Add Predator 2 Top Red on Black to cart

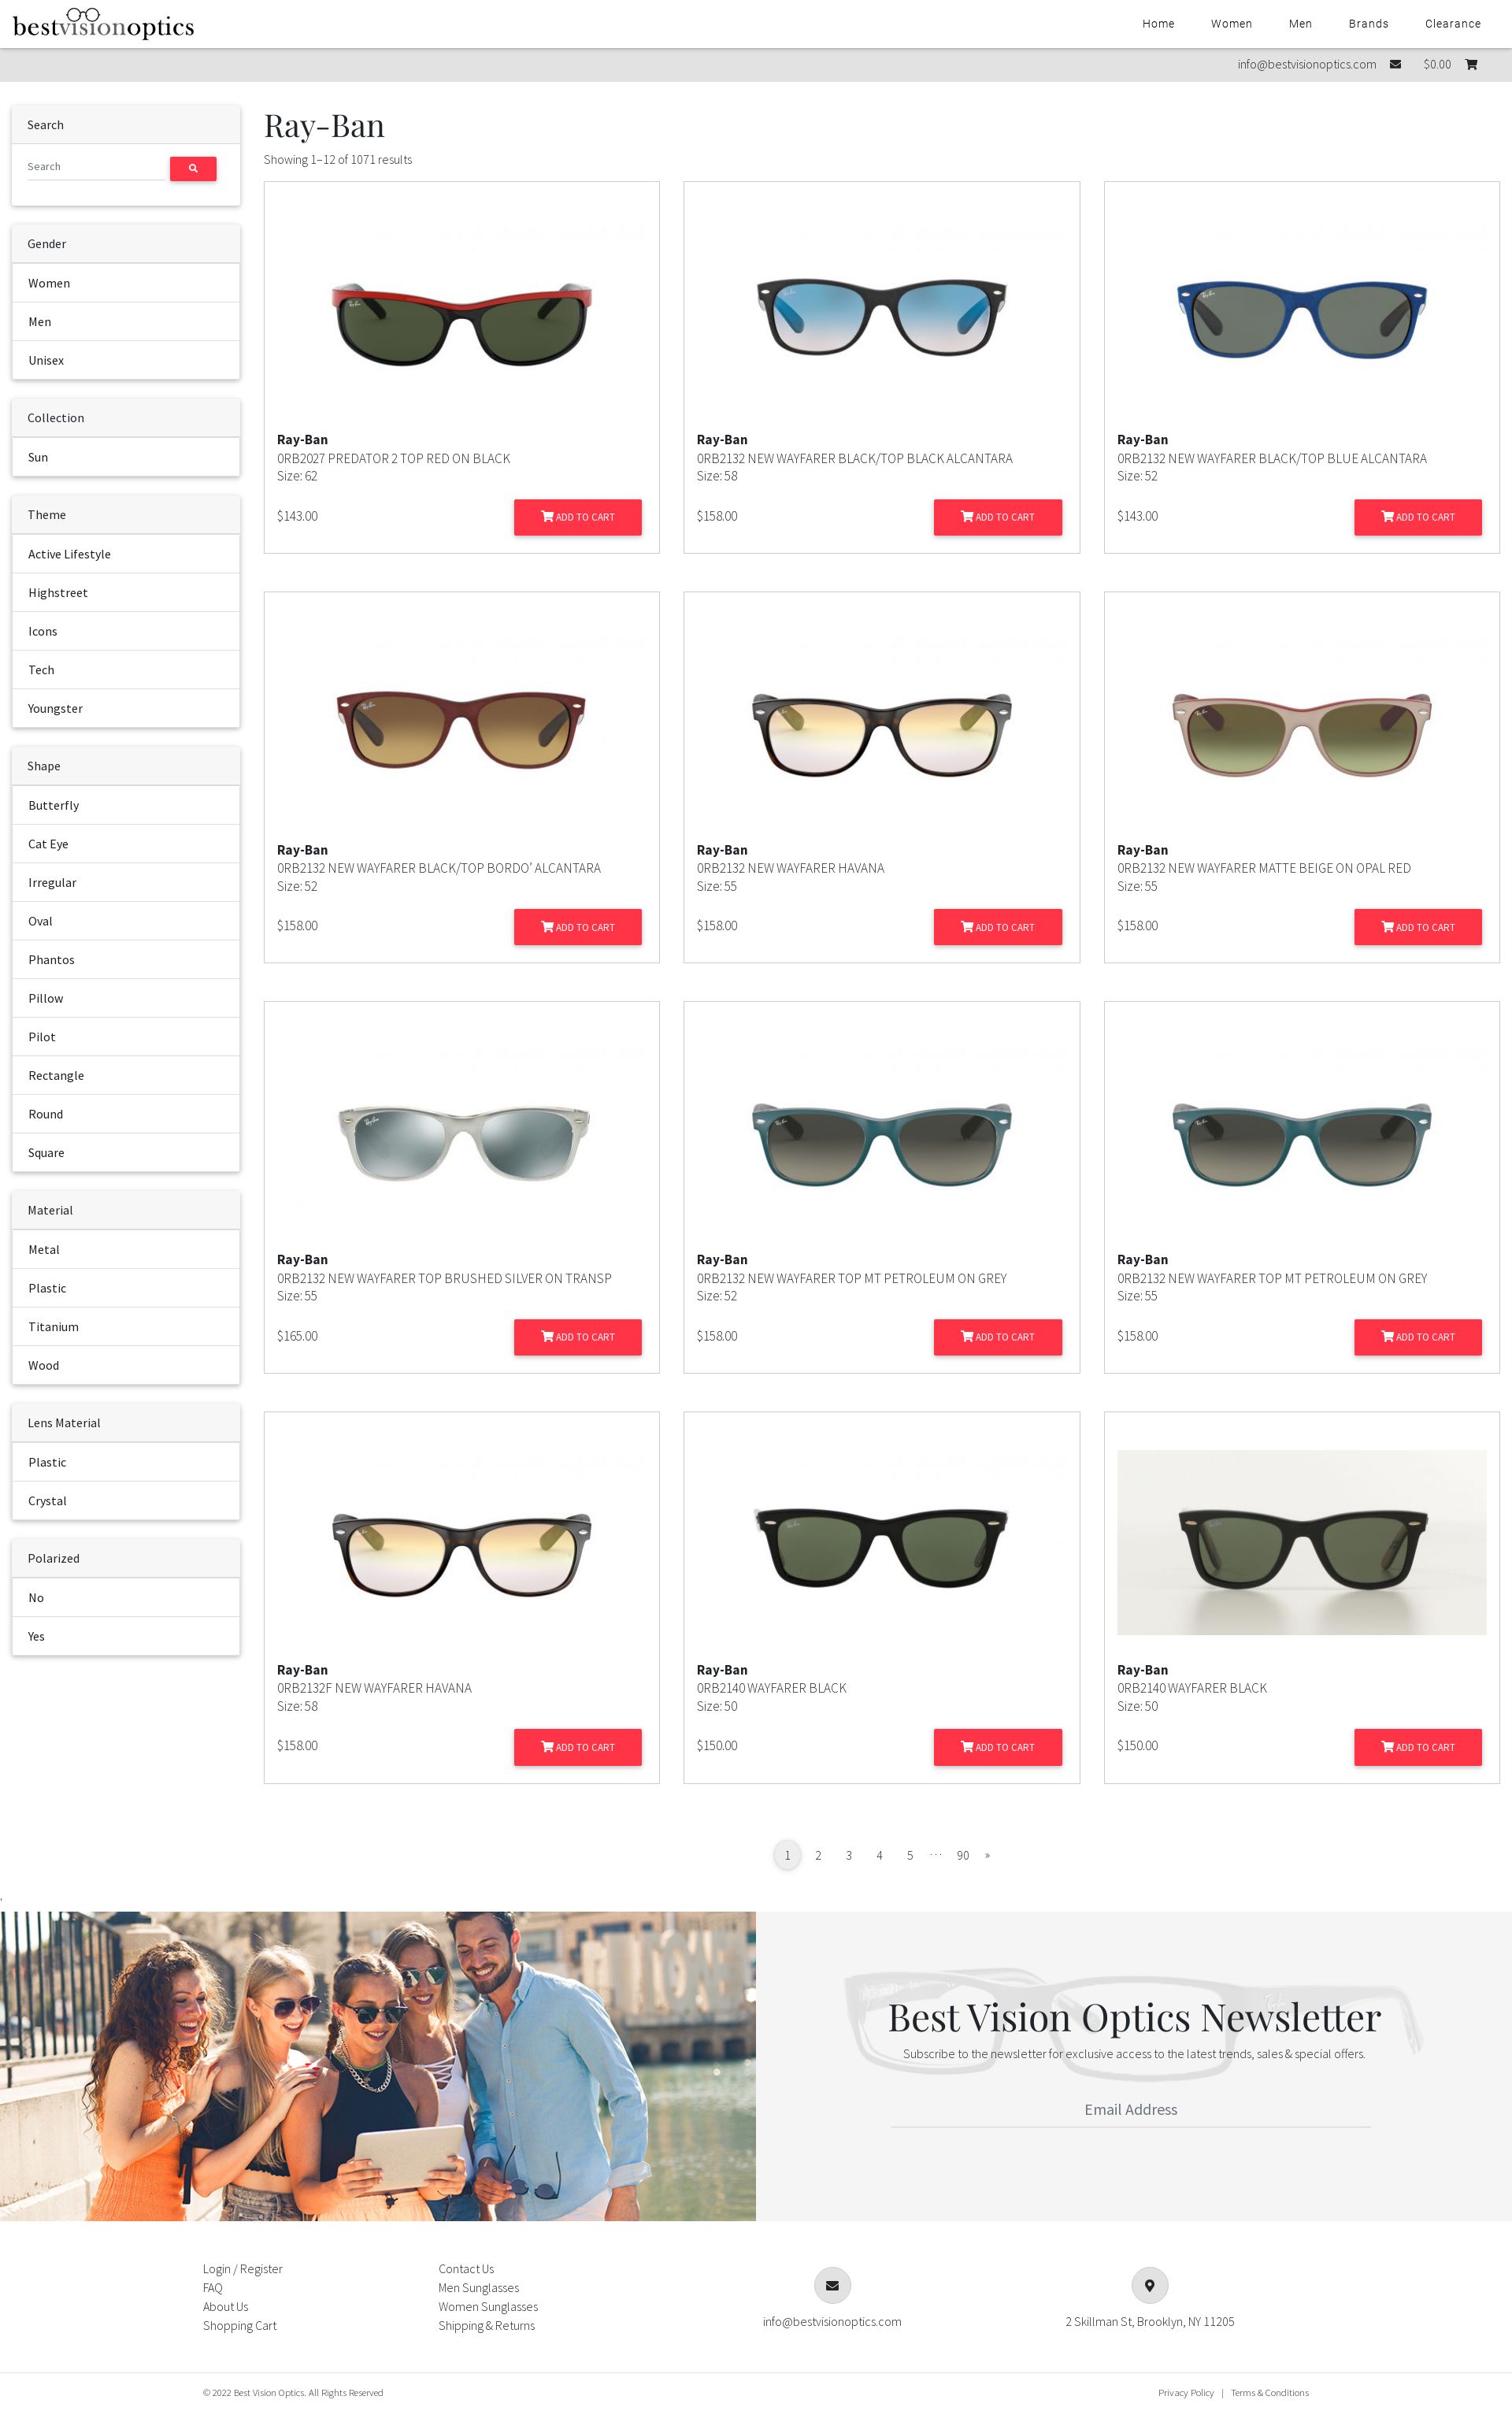click(578, 517)
